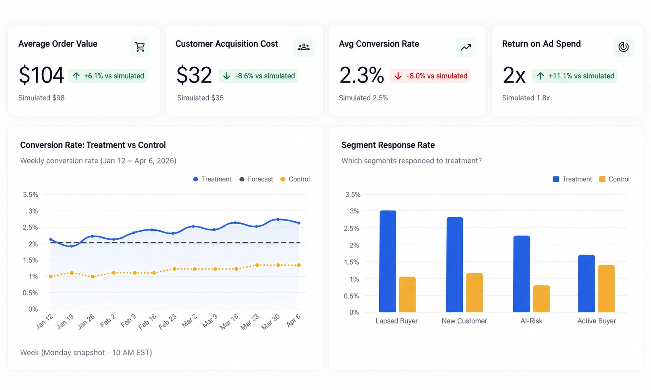Screen dimensions: 651x390
Task: Select the orange Control bar for Active Buyer
Action: coord(606,288)
